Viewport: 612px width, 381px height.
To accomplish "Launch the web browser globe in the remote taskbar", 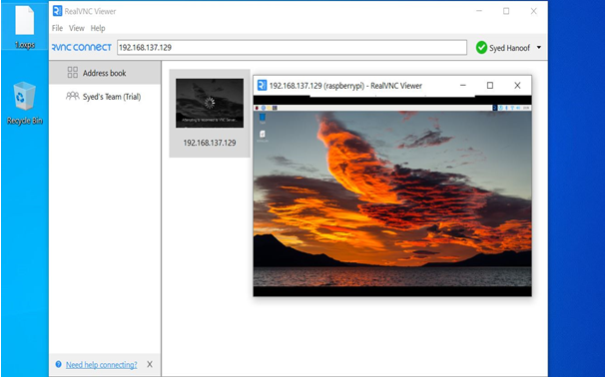I will click(x=264, y=108).
